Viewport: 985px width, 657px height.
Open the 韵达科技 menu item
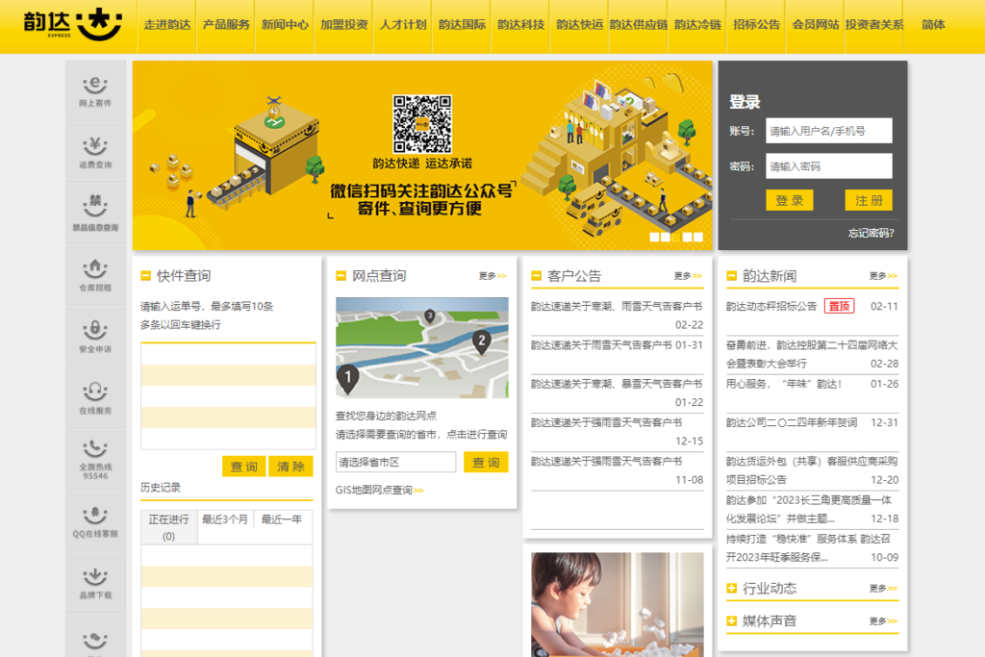pyautogui.click(x=520, y=25)
